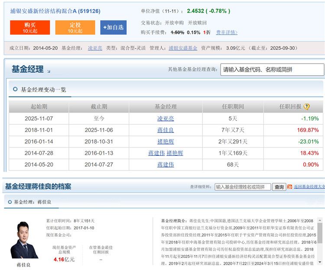Viewport: 325px width, 270px height.
Task: Click the circle bullet icon beside 基金经理变动一览
Action: [x=15, y=90]
